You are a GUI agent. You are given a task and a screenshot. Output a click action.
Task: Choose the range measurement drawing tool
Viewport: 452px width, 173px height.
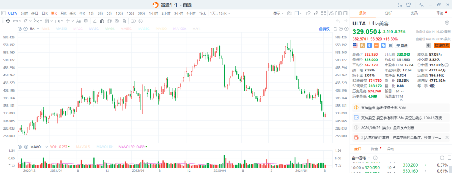pyautogui.click(x=47, y=21)
